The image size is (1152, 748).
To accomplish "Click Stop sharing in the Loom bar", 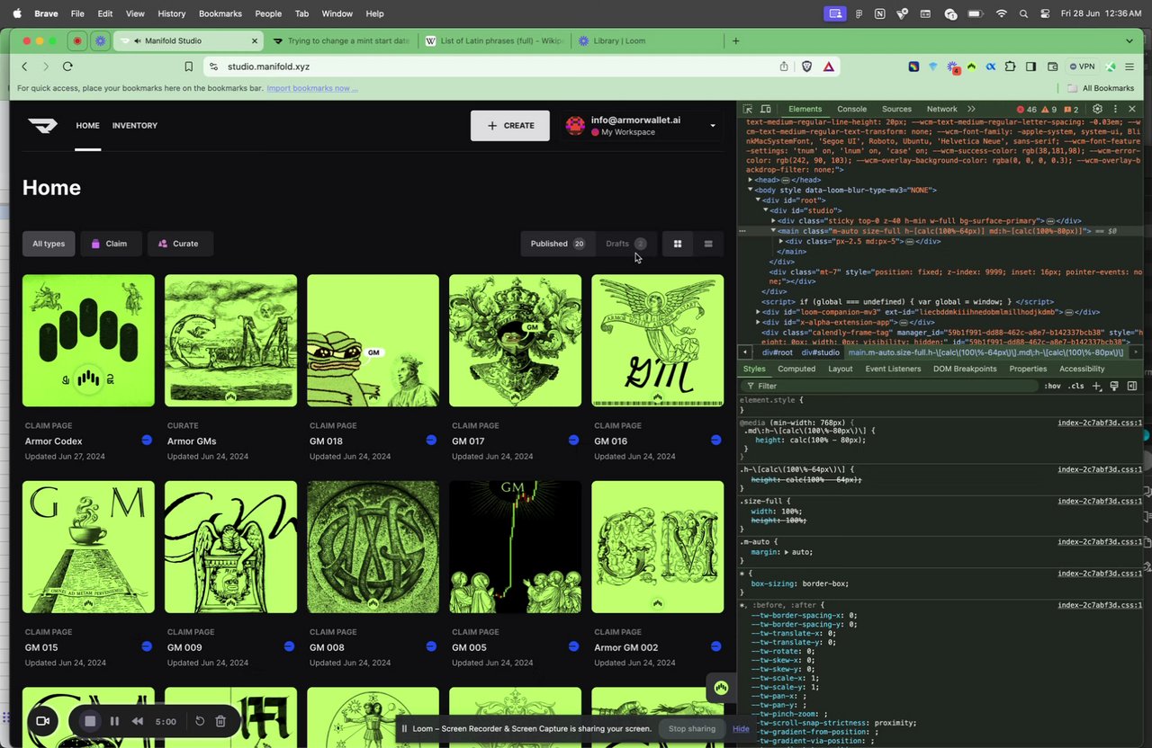I will click(x=691, y=728).
